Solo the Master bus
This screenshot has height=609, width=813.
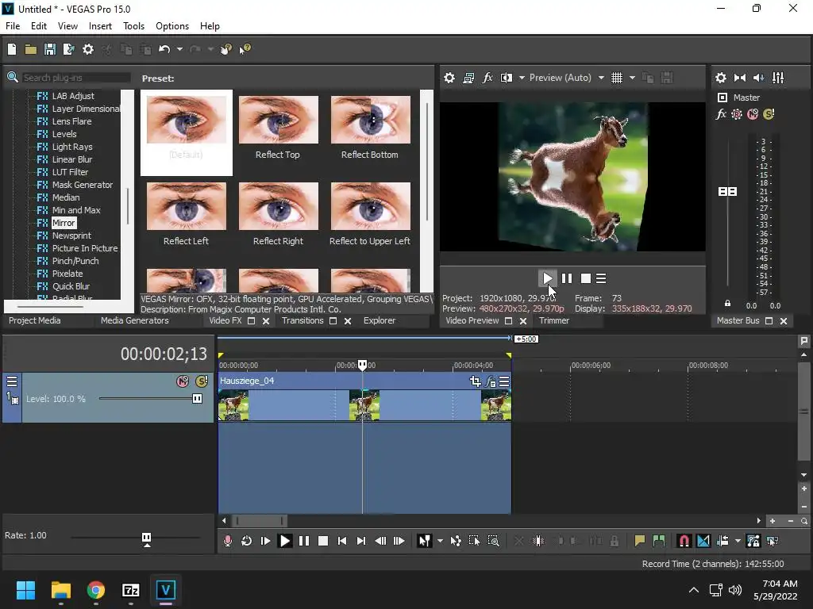click(769, 114)
